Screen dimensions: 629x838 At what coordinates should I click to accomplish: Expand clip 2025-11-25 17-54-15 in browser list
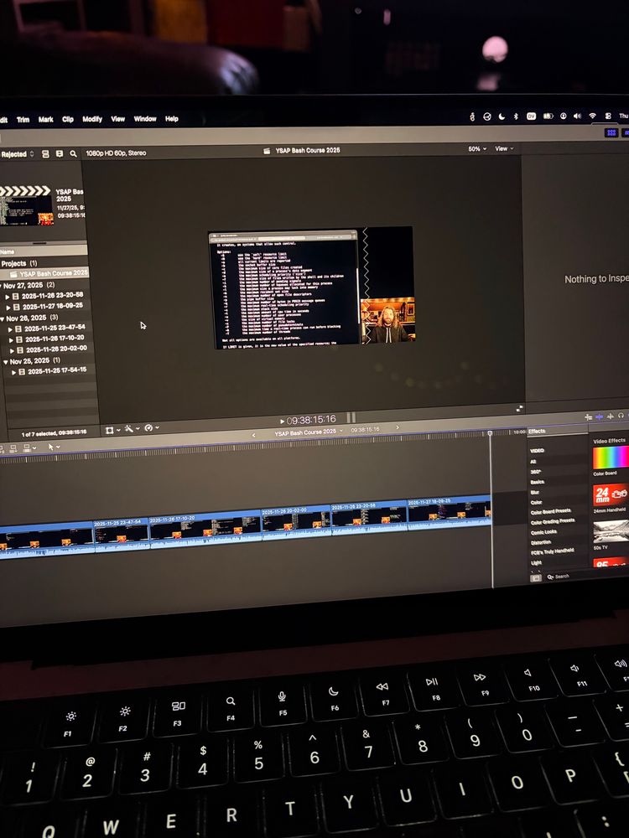(14, 373)
